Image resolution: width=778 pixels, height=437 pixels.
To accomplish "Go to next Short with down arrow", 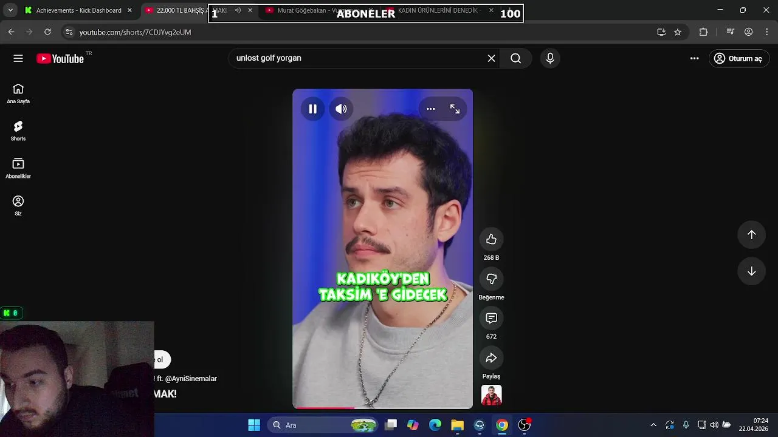I will tap(751, 271).
